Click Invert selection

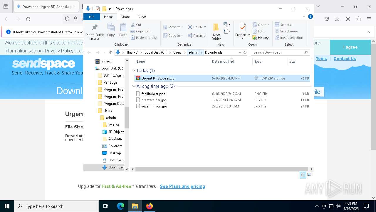pos(289,38)
